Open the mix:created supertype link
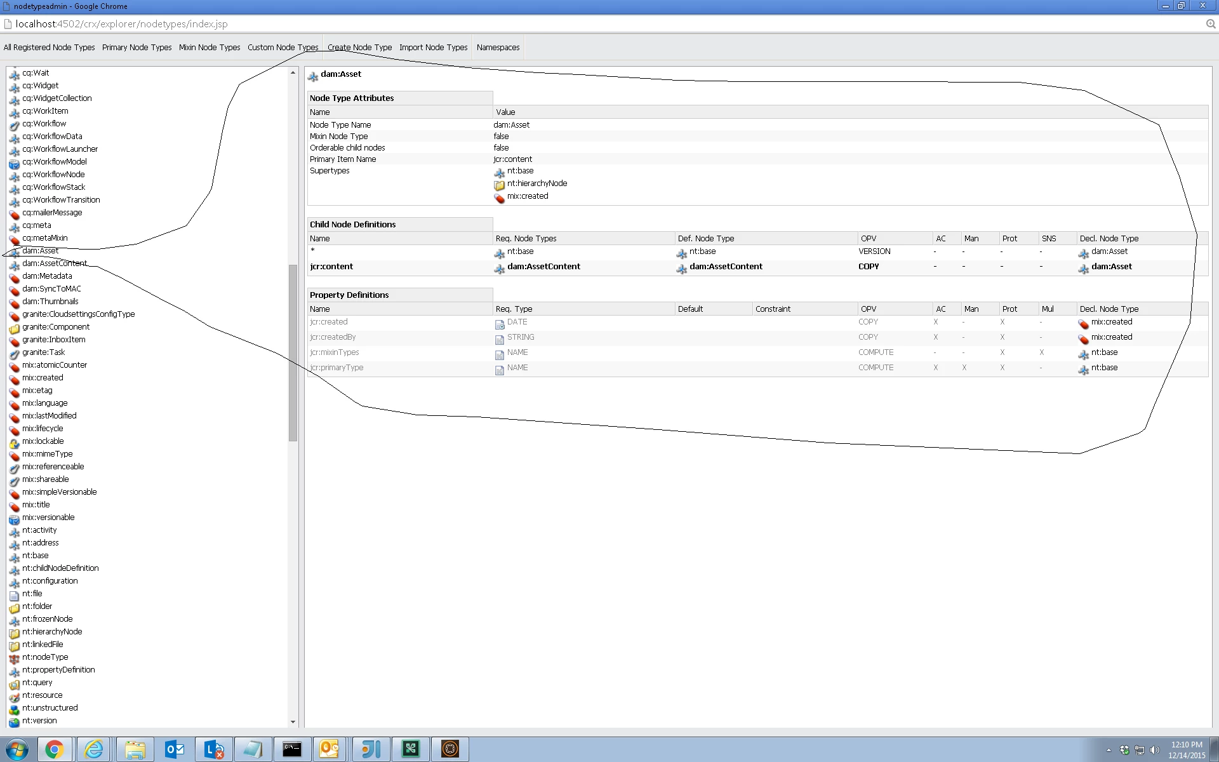Viewport: 1219px width, 762px height. [527, 196]
